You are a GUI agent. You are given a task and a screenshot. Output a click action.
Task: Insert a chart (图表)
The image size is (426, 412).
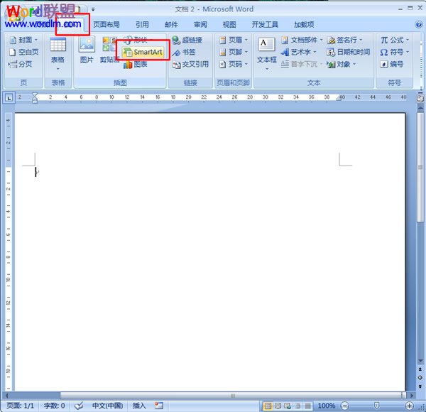click(x=136, y=64)
